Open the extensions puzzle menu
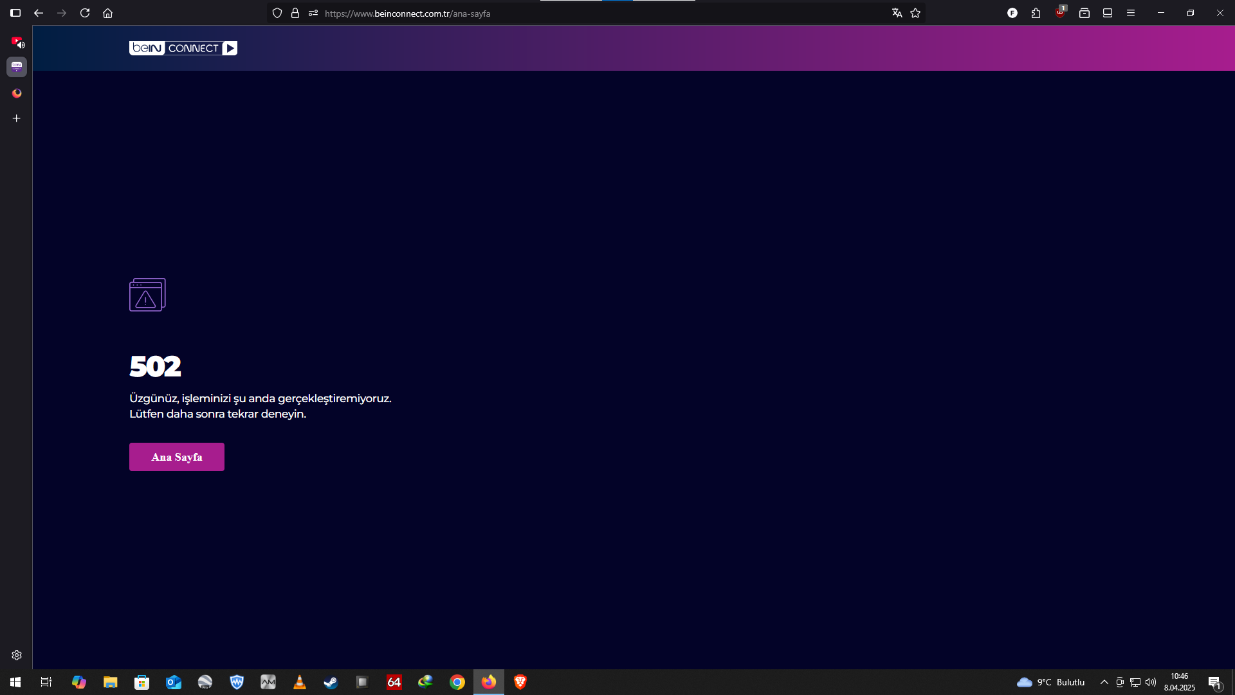Viewport: 1235px width, 695px height. click(1036, 13)
